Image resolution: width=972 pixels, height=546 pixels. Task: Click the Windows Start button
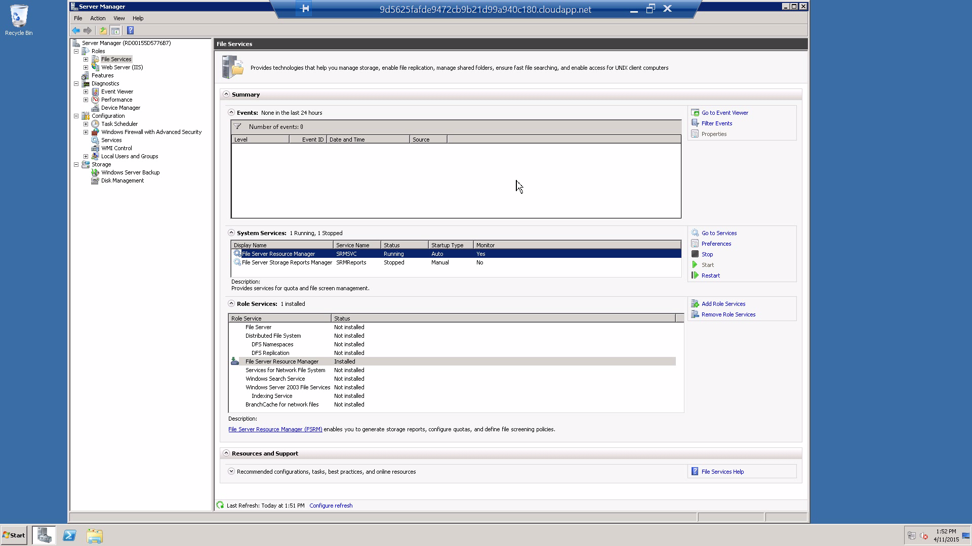(x=14, y=535)
